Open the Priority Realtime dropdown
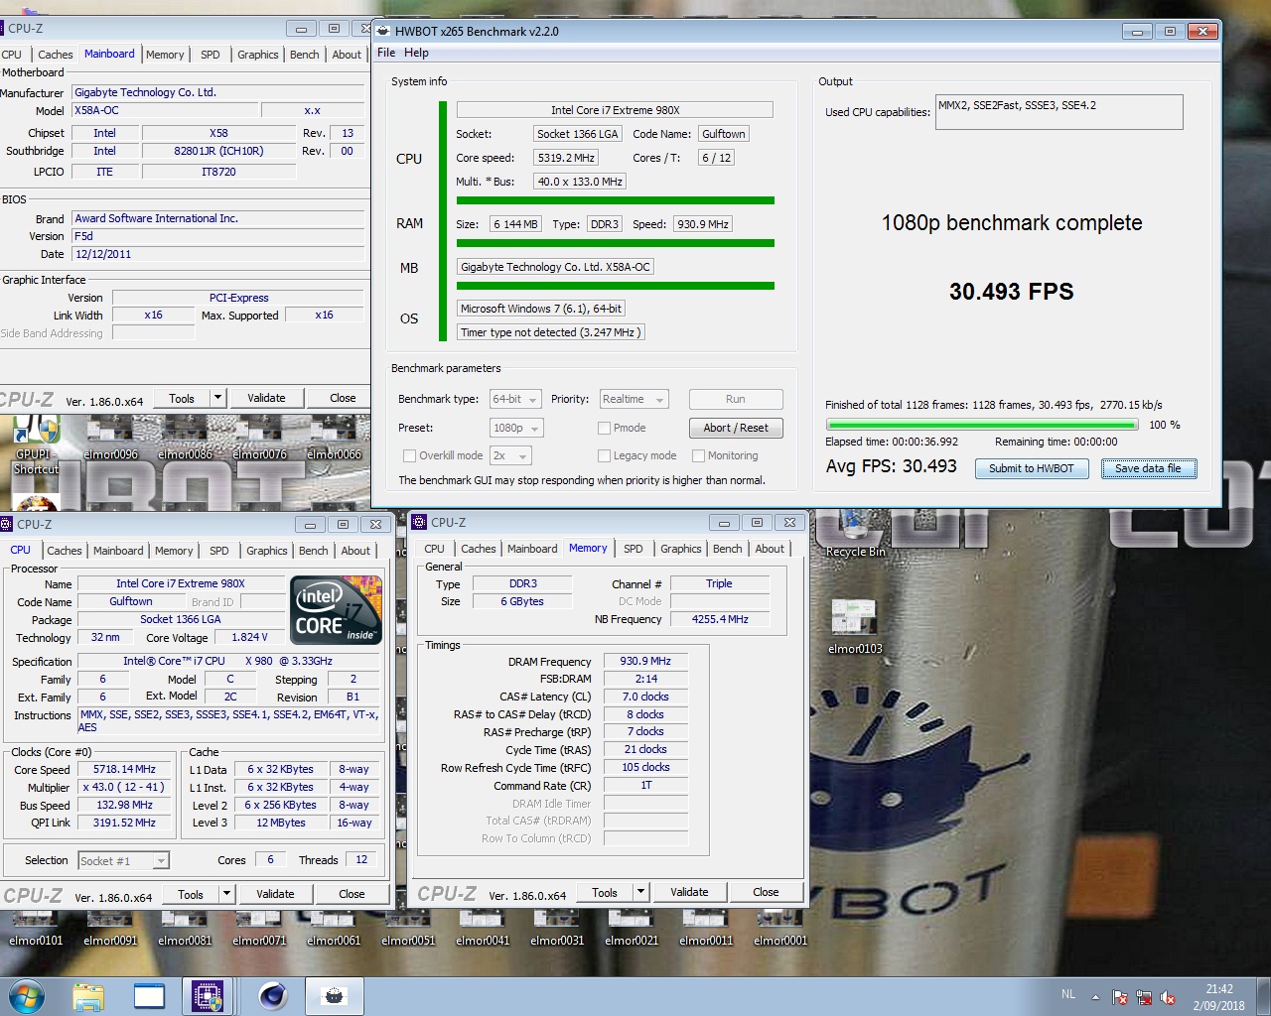This screenshot has width=1271, height=1016. tap(634, 399)
